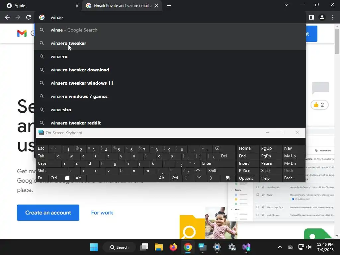Toggle the left Shift key on the On-Screen Keyboard
The height and width of the screenshot is (255, 340).
[52, 171]
